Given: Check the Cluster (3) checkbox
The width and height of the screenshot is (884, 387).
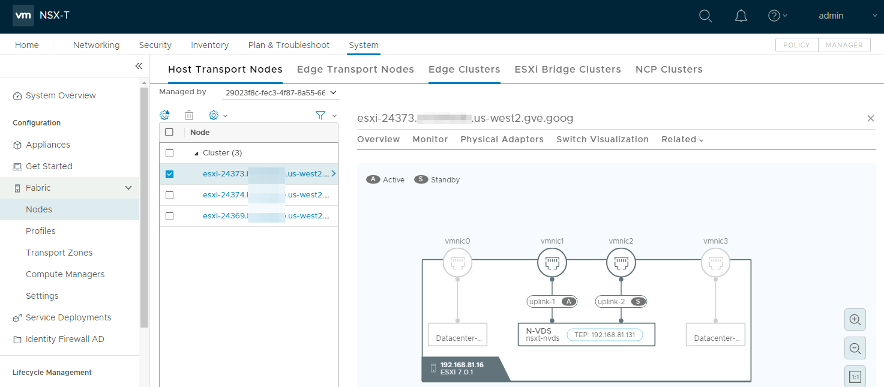Looking at the screenshot, I should point(169,153).
